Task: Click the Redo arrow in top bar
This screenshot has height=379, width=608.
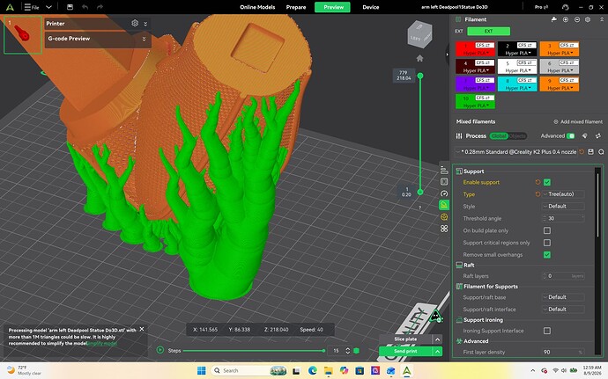Action: click(x=100, y=7)
